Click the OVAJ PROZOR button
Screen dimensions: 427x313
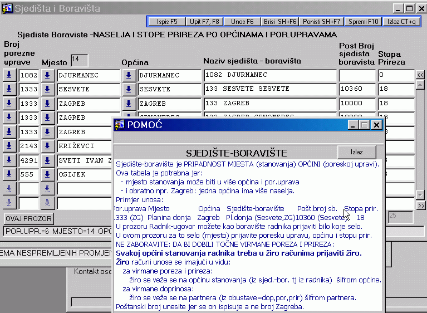pos(28,218)
